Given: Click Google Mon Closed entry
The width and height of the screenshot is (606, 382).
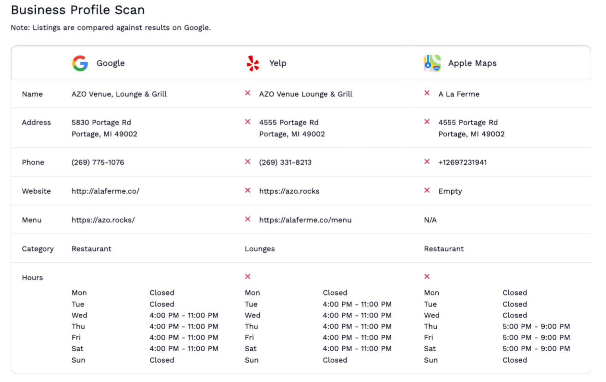Looking at the screenshot, I should pyautogui.click(x=162, y=292).
